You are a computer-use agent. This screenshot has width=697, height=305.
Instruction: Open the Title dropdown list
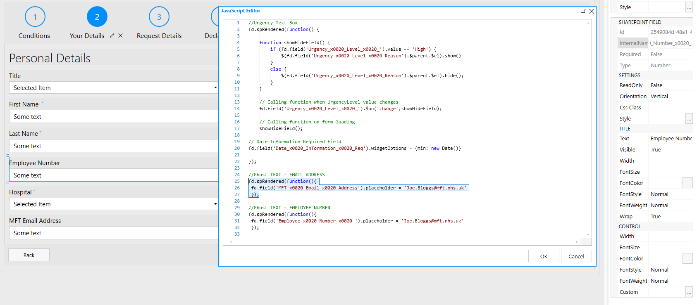pos(215,88)
